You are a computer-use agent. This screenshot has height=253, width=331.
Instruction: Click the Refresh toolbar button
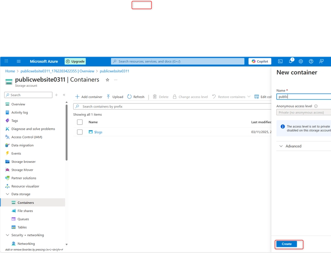[x=136, y=97]
